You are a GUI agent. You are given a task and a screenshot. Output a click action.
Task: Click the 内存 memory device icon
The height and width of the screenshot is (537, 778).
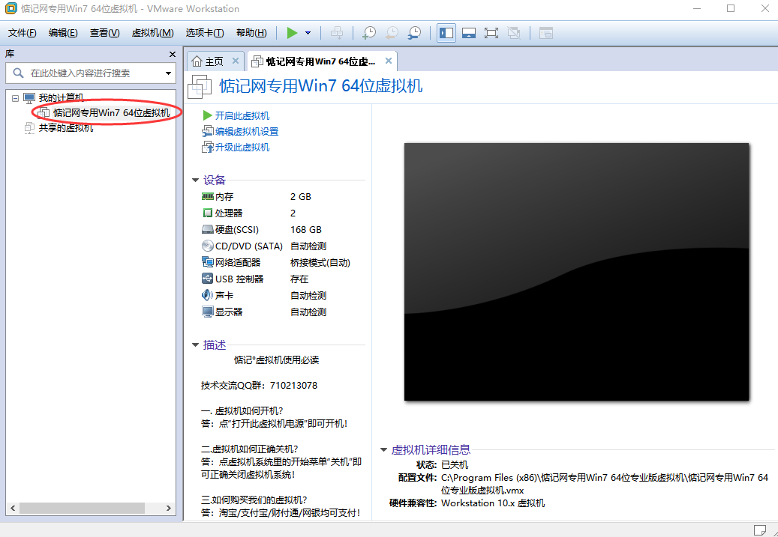click(x=207, y=197)
